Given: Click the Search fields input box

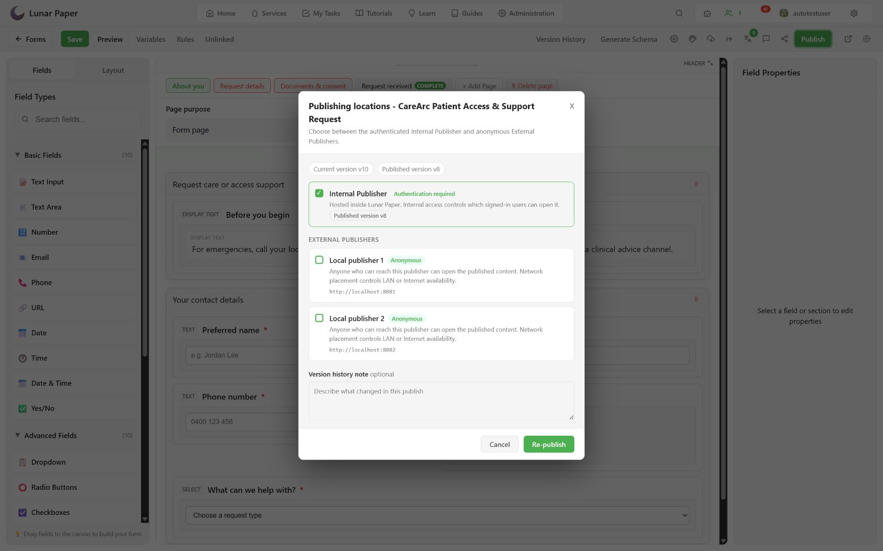Looking at the screenshot, I should 78,119.
